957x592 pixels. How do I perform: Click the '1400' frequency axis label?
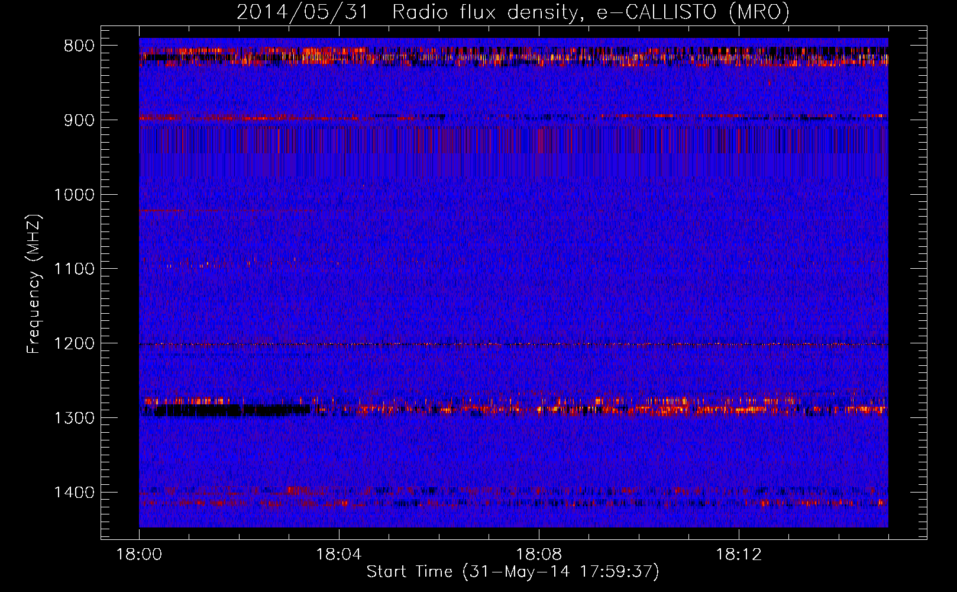74,493
